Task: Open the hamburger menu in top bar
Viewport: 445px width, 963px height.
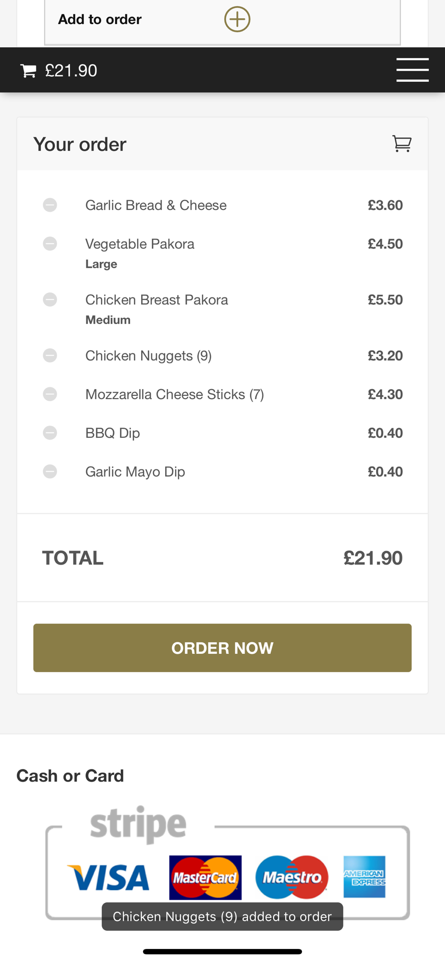Action: [412, 70]
